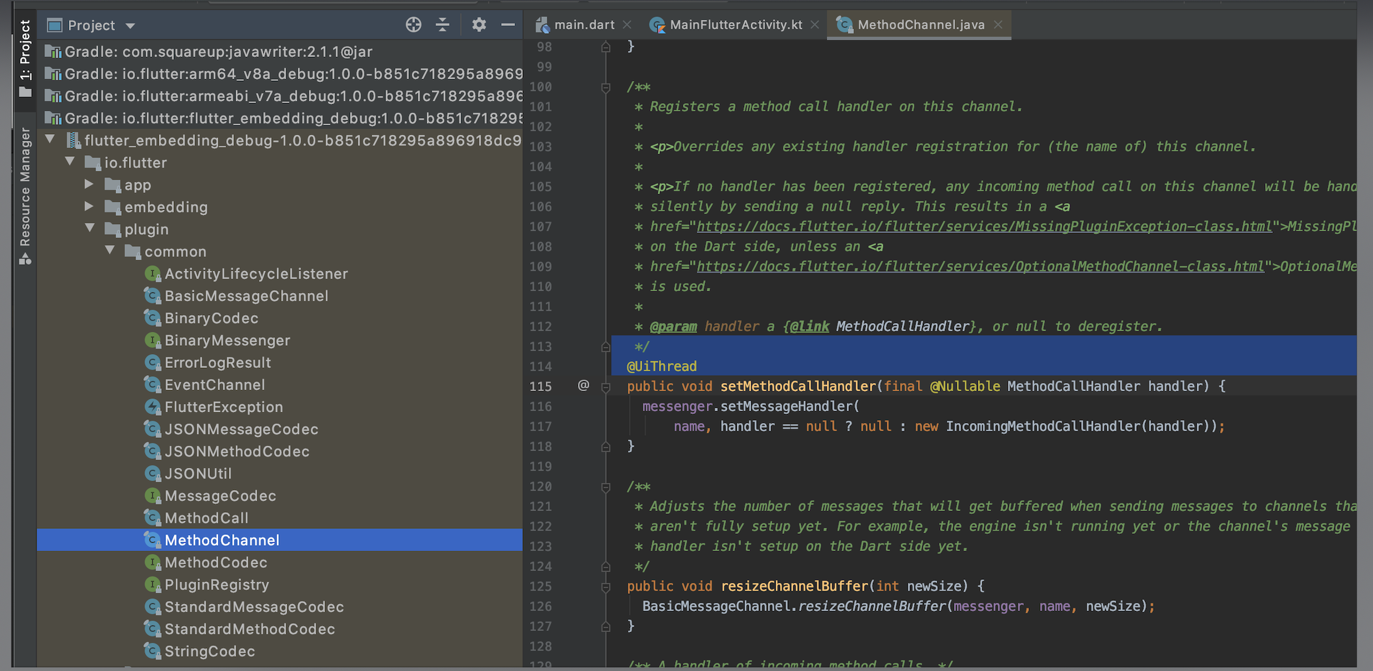Open the Project panel settings gear

pos(478,25)
